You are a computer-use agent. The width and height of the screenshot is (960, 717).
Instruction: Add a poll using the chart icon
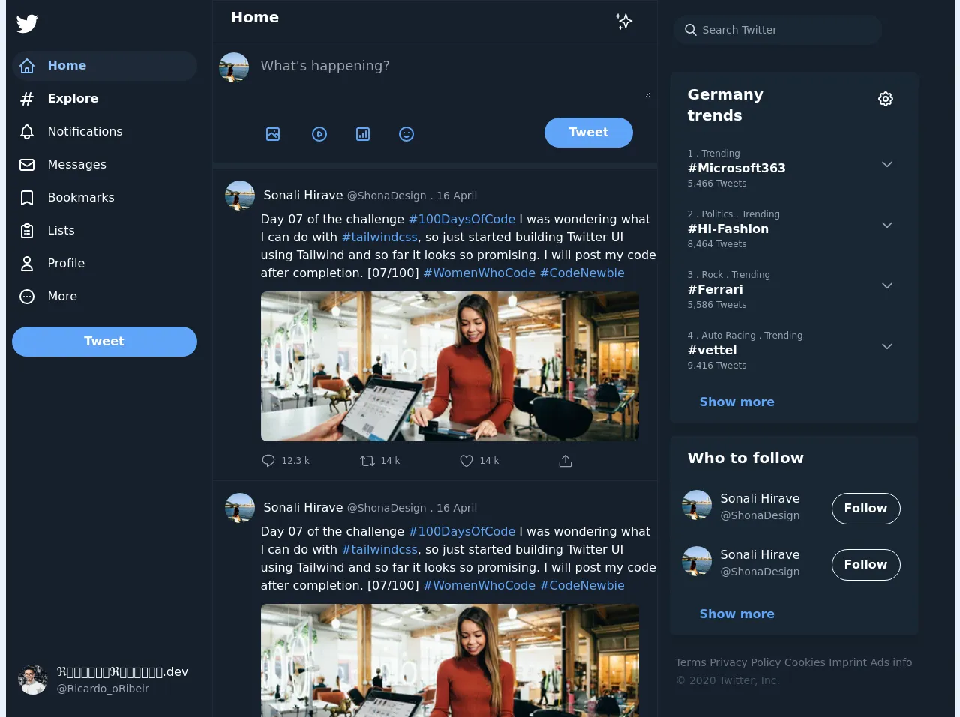363,134
